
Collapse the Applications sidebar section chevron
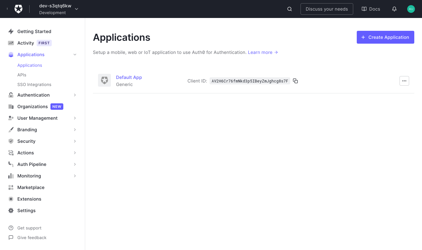click(x=75, y=55)
